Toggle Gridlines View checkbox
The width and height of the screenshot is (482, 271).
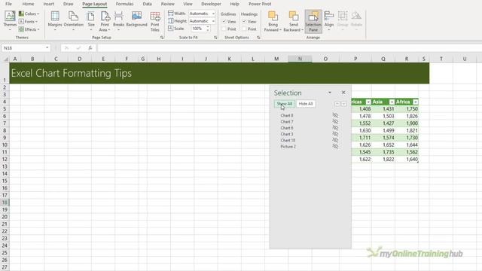coord(224,22)
